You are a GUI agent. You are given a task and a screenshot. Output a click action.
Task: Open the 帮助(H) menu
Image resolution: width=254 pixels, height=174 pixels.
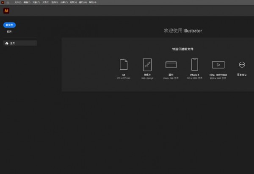click(93, 3)
